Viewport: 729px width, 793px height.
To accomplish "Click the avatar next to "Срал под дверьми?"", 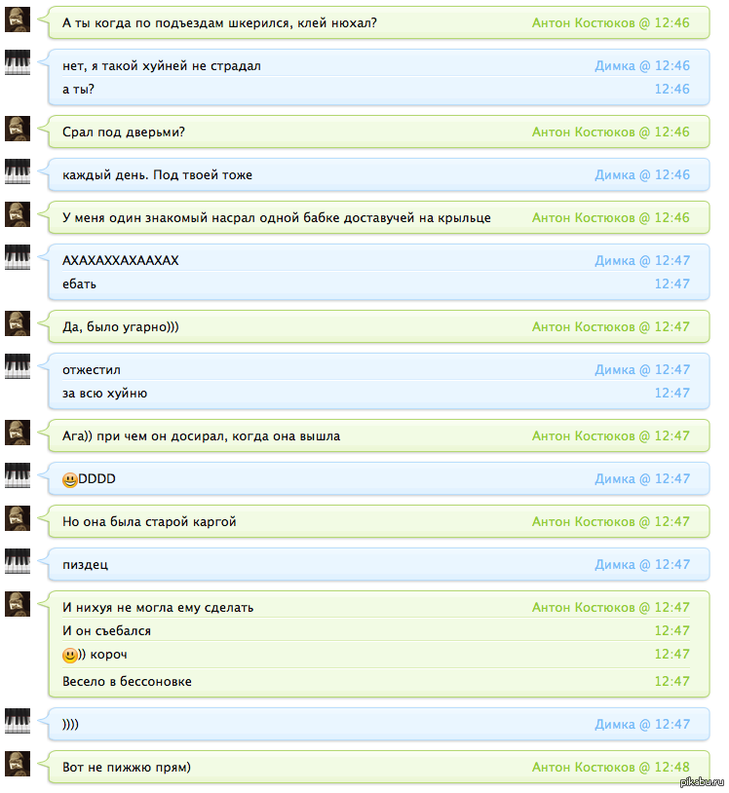I will point(18,129).
